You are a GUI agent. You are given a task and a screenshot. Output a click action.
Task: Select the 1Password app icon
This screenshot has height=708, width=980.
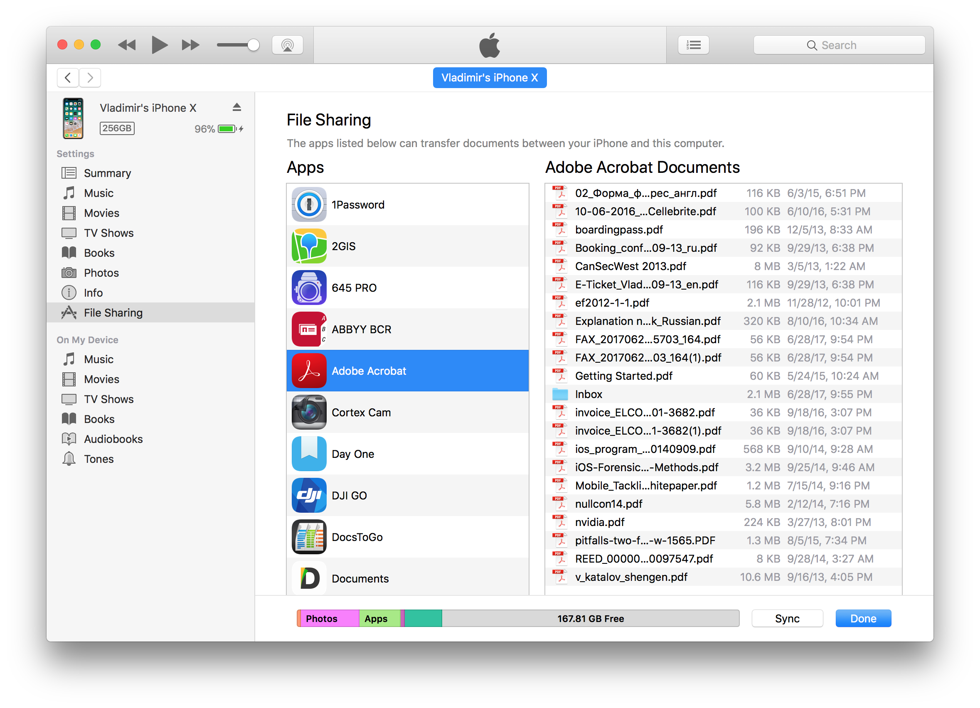click(309, 204)
